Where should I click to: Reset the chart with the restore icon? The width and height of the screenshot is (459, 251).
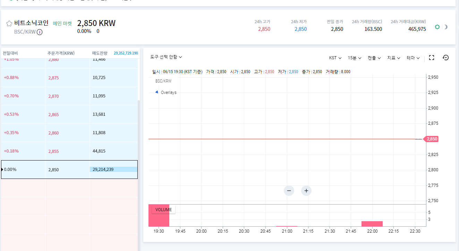tap(446, 58)
